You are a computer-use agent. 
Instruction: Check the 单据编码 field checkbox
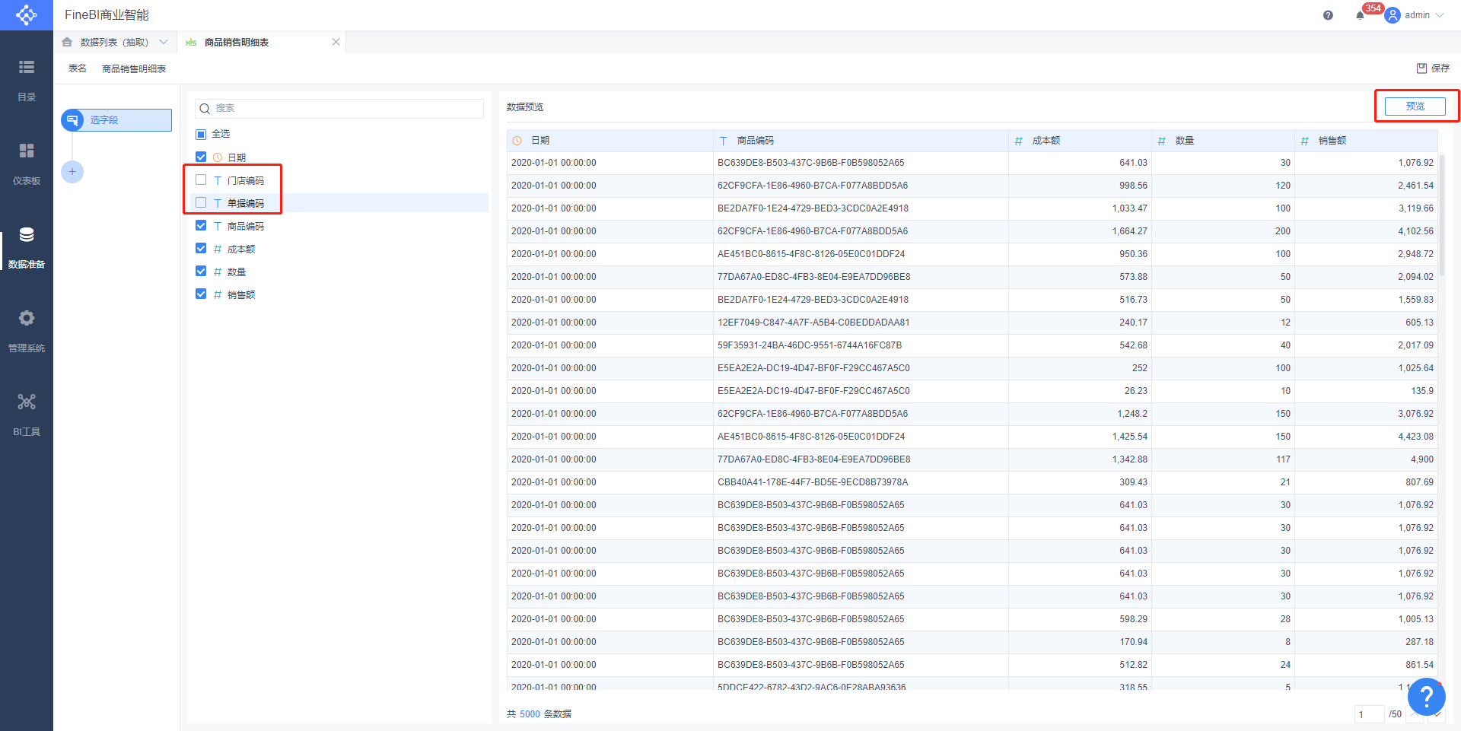pos(201,202)
